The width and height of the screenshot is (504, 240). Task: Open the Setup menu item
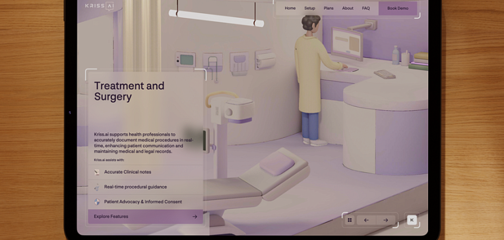tap(309, 9)
